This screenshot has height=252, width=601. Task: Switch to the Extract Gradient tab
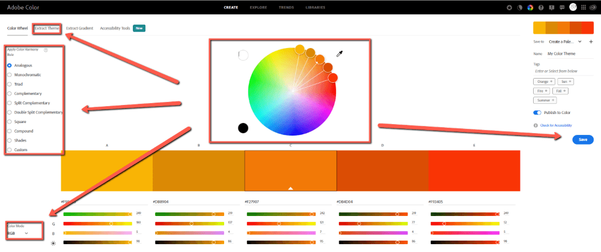point(79,28)
